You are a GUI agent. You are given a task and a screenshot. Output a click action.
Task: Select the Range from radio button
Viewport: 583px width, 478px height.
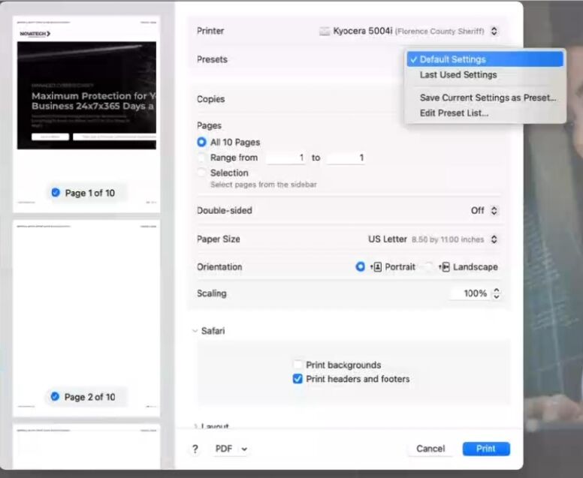click(x=201, y=158)
